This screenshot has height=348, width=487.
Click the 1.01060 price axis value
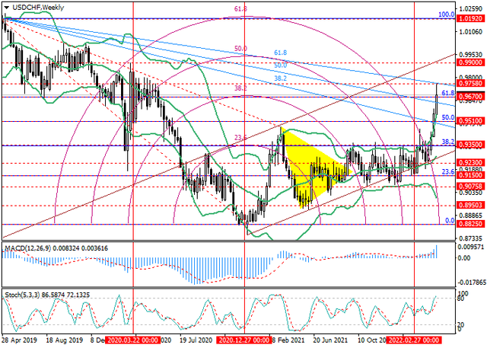(x=472, y=31)
